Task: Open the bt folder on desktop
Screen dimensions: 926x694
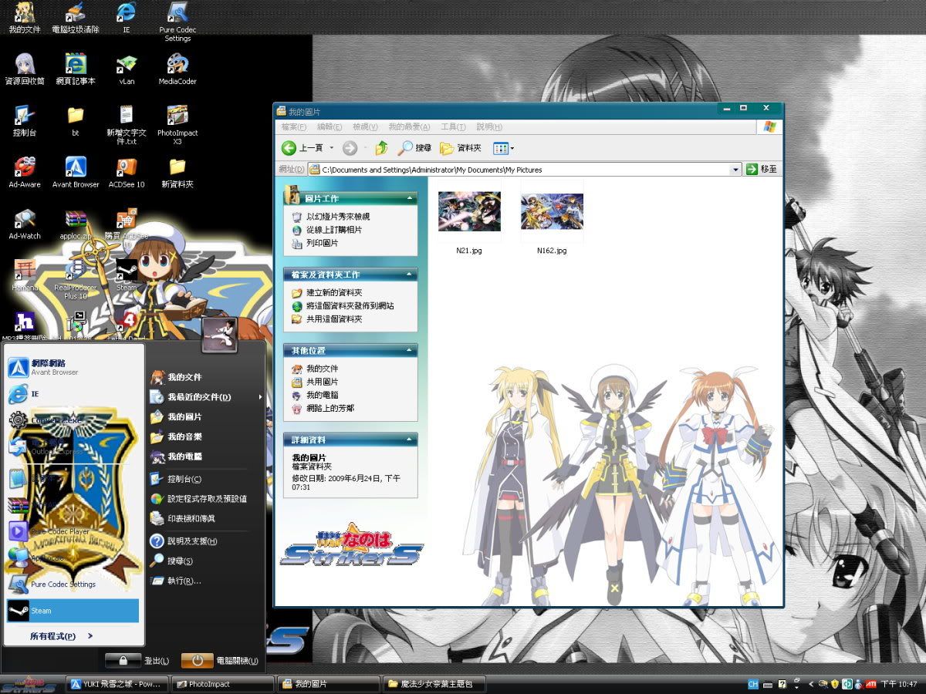Action: [x=75, y=121]
